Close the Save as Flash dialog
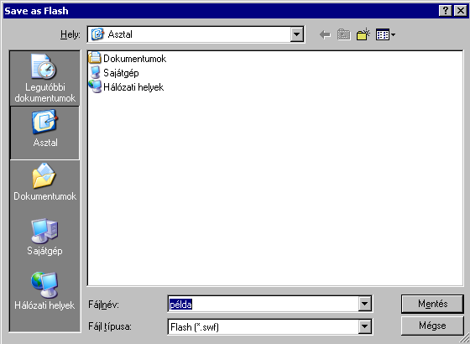 click(x=461, y=11)
